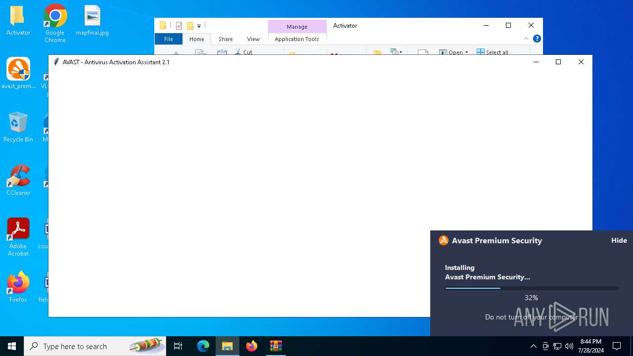This screenshot has height=356, width=633.
Task: Open Firefox from the taskbar
Action: point(252,346)
